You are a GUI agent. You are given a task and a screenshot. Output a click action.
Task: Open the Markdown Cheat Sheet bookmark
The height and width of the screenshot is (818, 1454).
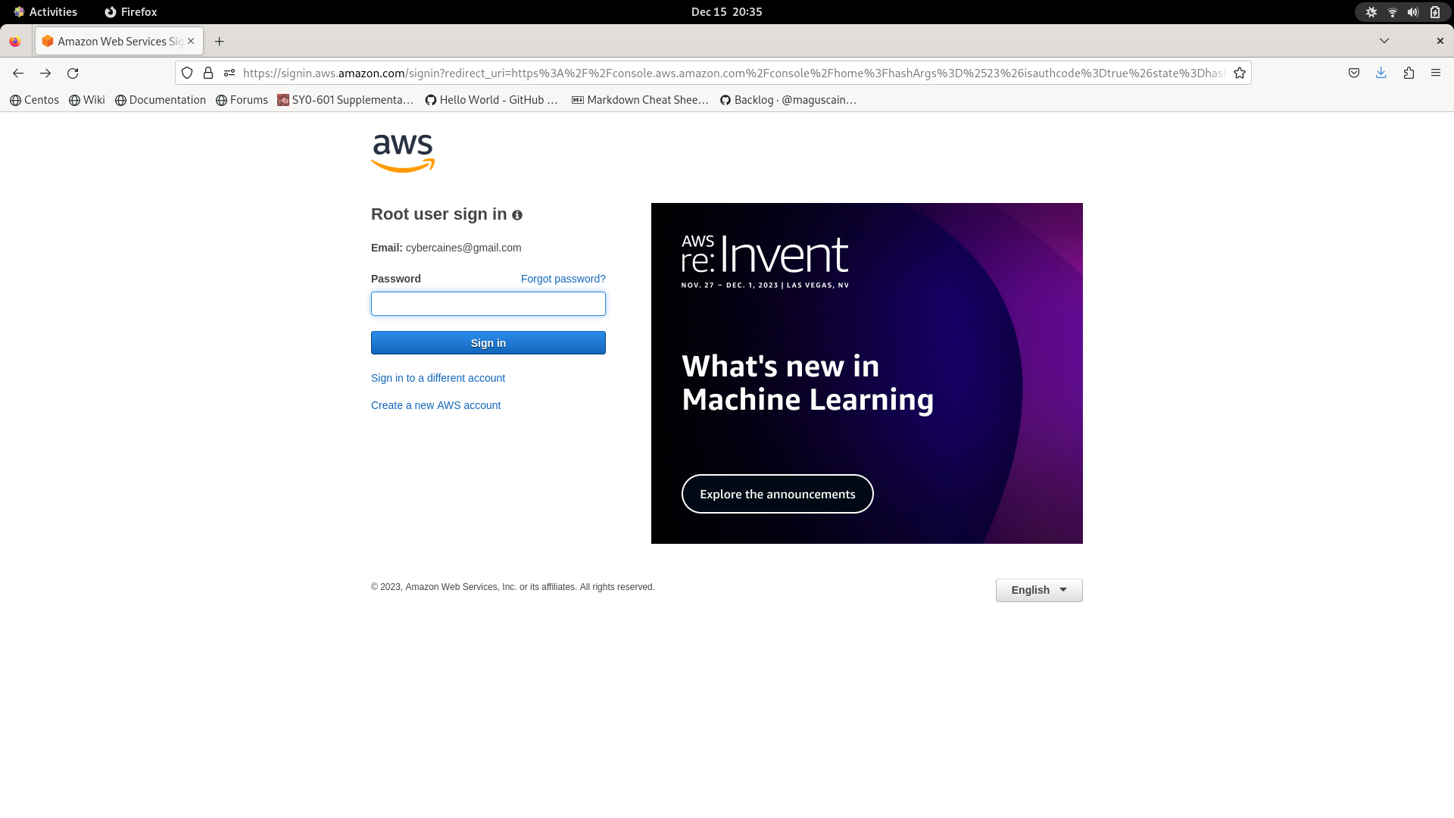[640, 100]
